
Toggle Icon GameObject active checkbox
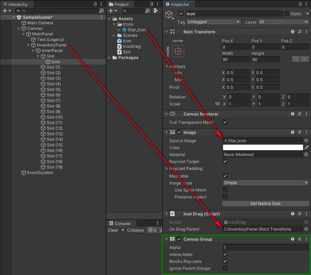[181, 14]
